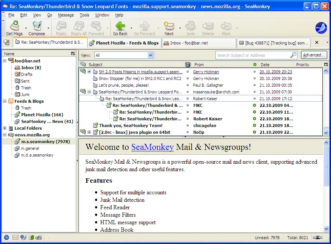The width and height of the screenshot is (331, 244).
Task: Open the Compose dropdown arrow
Action: [48, 28]
